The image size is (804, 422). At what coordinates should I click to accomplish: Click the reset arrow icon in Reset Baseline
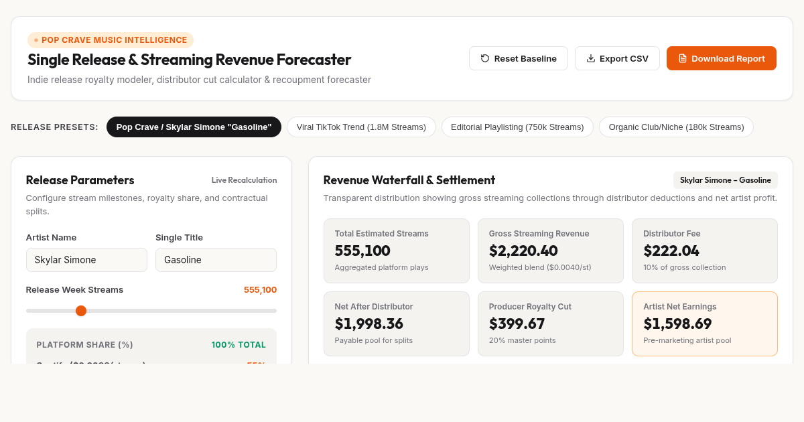485,58
